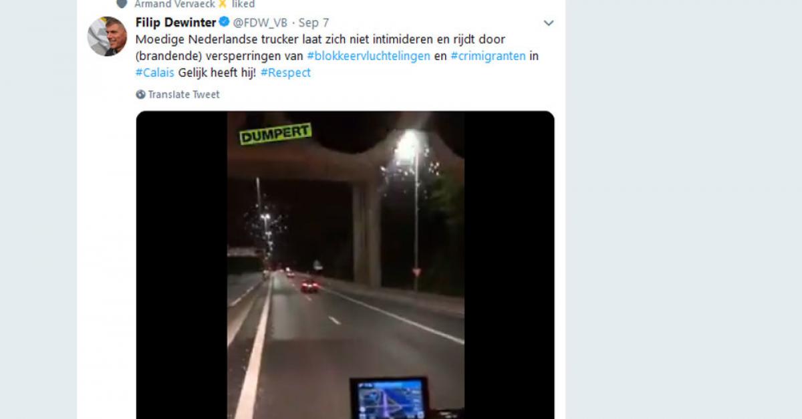Click the globe icon before Translate Tweet

(x=140, y=94)
